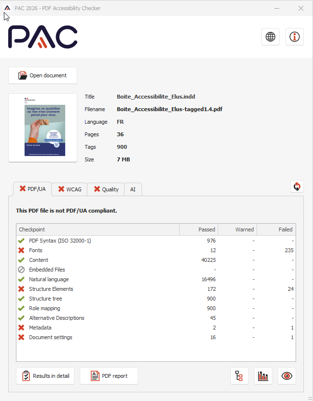Open the screen reader preview eye icon

tap(287, 376)
